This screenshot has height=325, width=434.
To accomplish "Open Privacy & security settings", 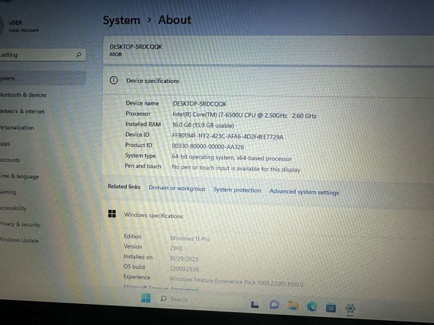I will pos(20,224).
